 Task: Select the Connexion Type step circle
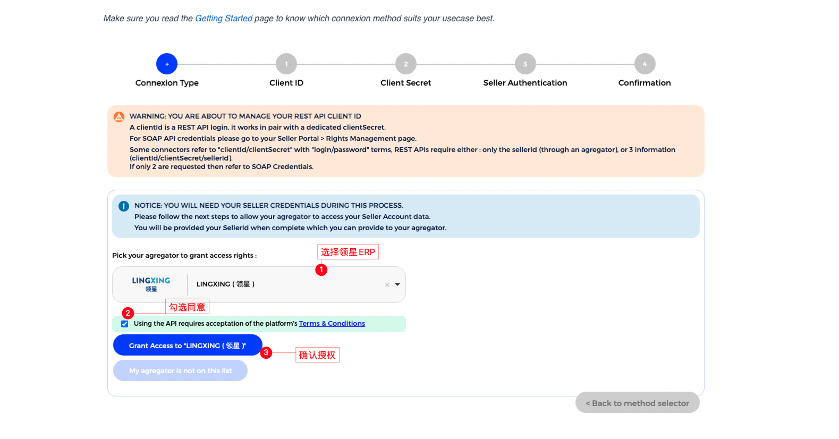[x=167, y=64]
